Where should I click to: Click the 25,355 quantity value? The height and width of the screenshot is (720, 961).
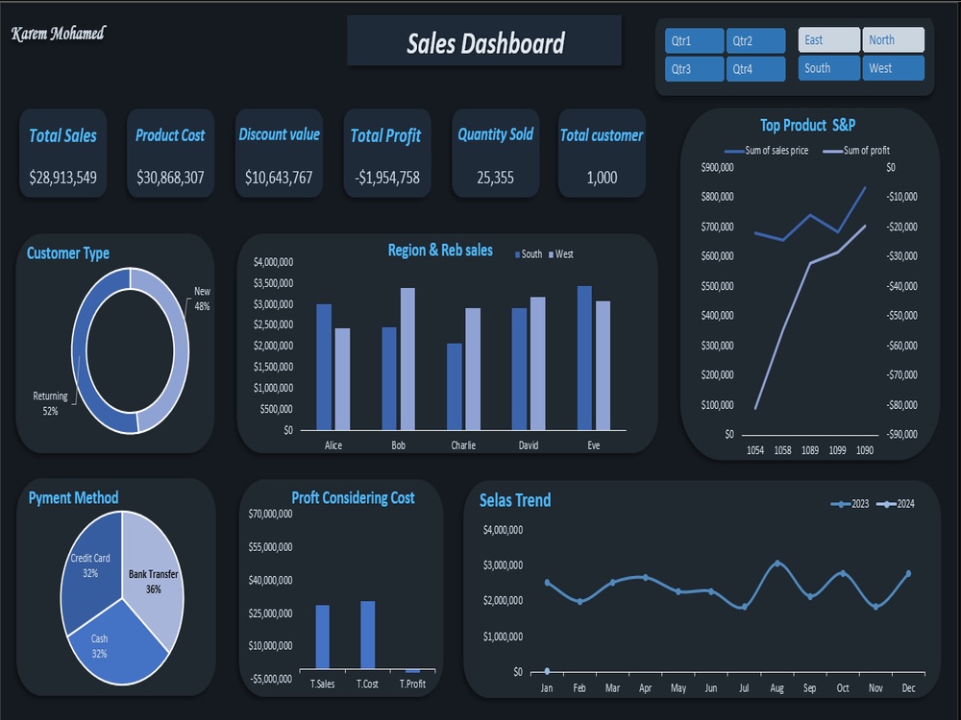pyautogui.click(x=495, y=178)
